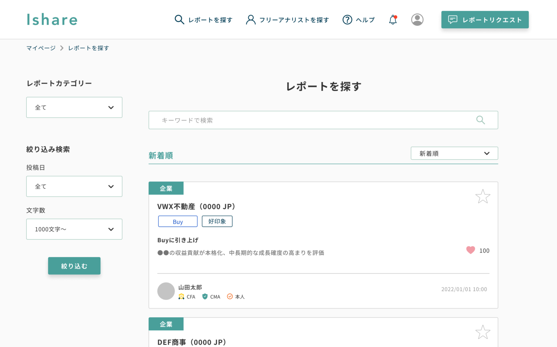Screen dimensions: 557x347
Task: Click the CFA badge icon under 山田太郎
Action: [x=181, y=296]
